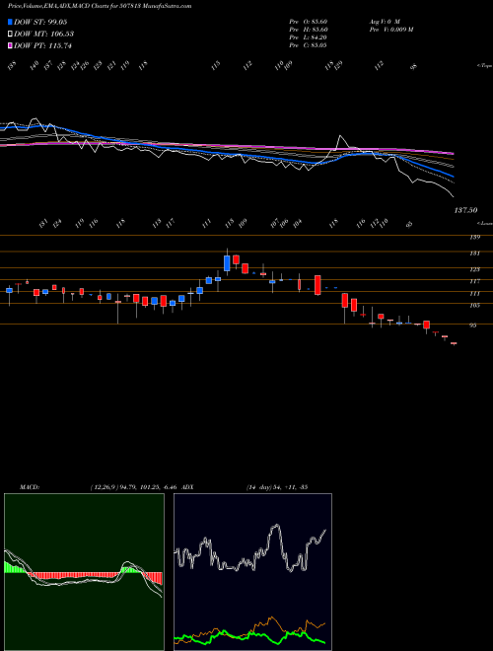Click the 137.50 price label
The height and width of the screenshot is (651, 493).
(x=465, y=211)
